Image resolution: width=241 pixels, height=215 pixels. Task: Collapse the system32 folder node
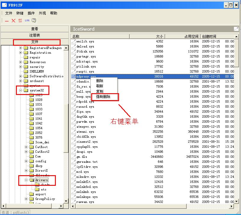pos(21,90)
